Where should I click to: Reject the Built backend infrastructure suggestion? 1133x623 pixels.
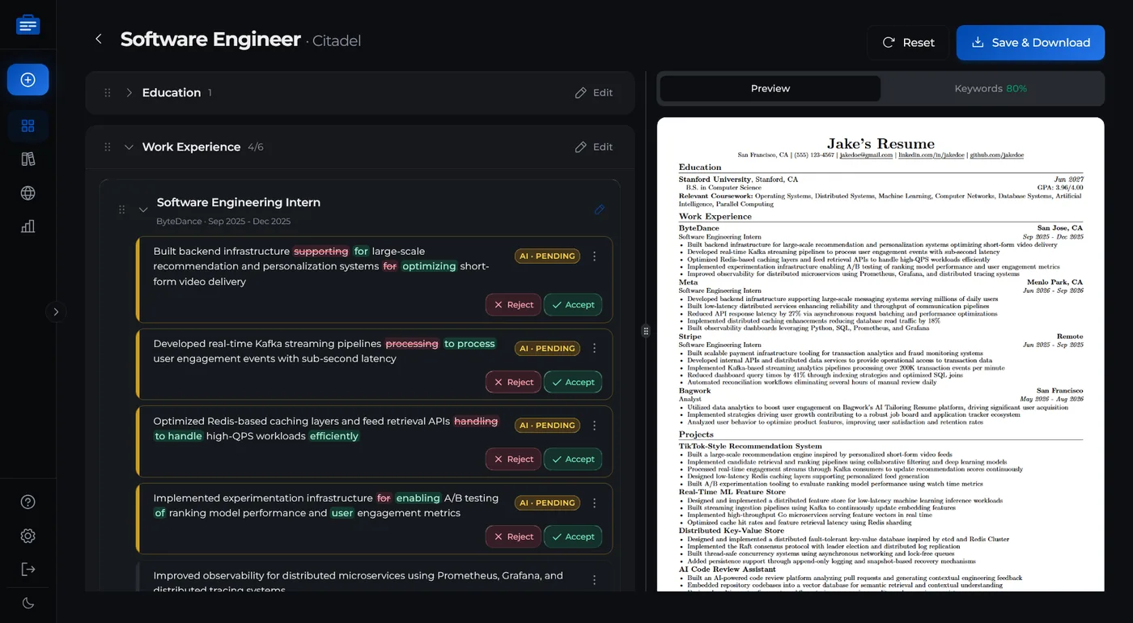[513, 305]
